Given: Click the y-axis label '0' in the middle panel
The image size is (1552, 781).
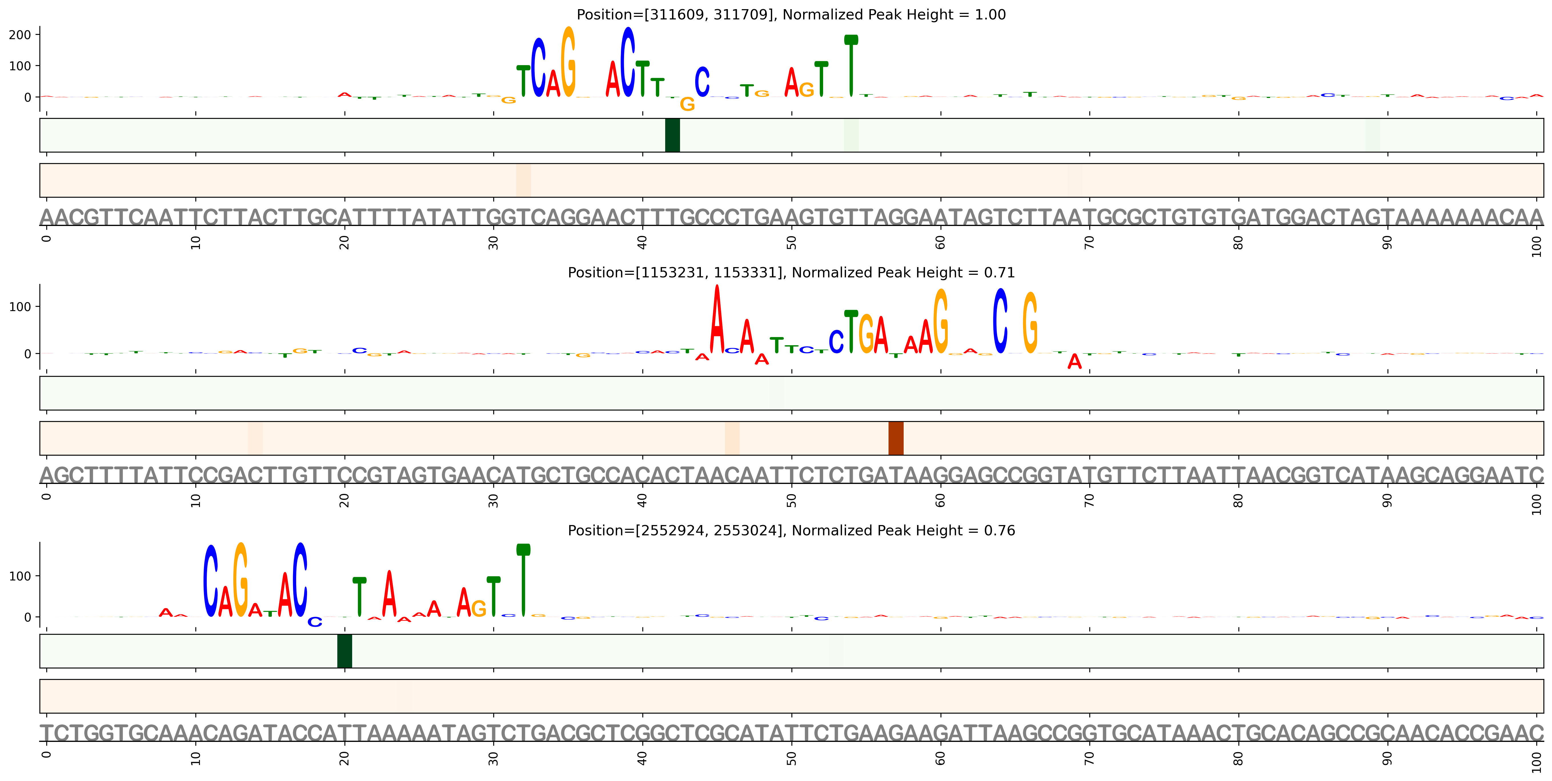Looking at the screenshot, I should click(28, 354).
